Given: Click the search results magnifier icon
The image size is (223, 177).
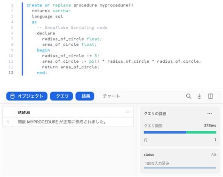Looking at the screenshot, I should pos(189,96).
